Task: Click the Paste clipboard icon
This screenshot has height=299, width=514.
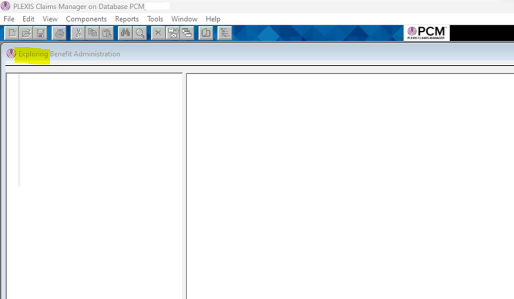Action: pyautogui.click(x=107, y=33)
